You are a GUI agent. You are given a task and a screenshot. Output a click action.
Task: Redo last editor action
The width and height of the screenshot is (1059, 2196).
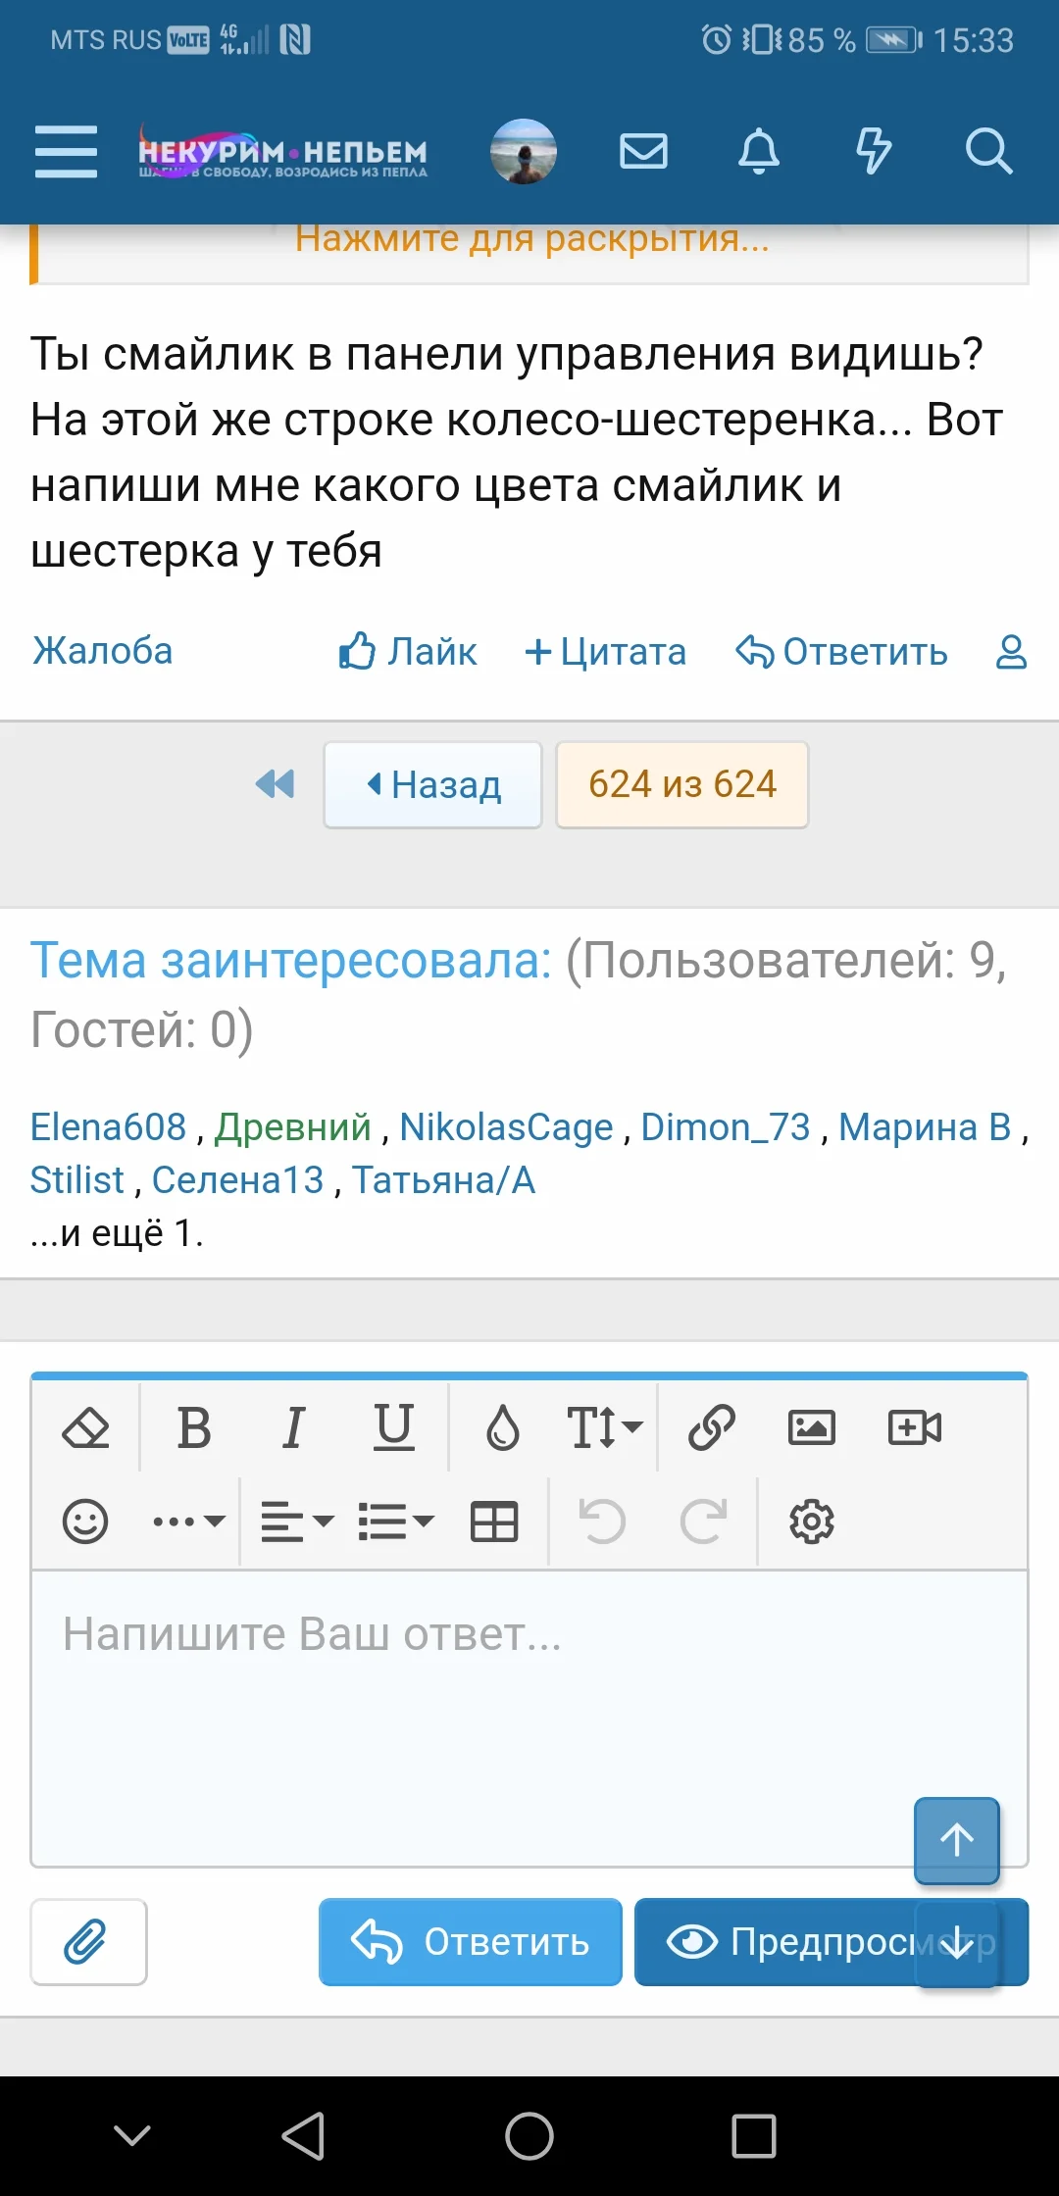[703, 1522]
